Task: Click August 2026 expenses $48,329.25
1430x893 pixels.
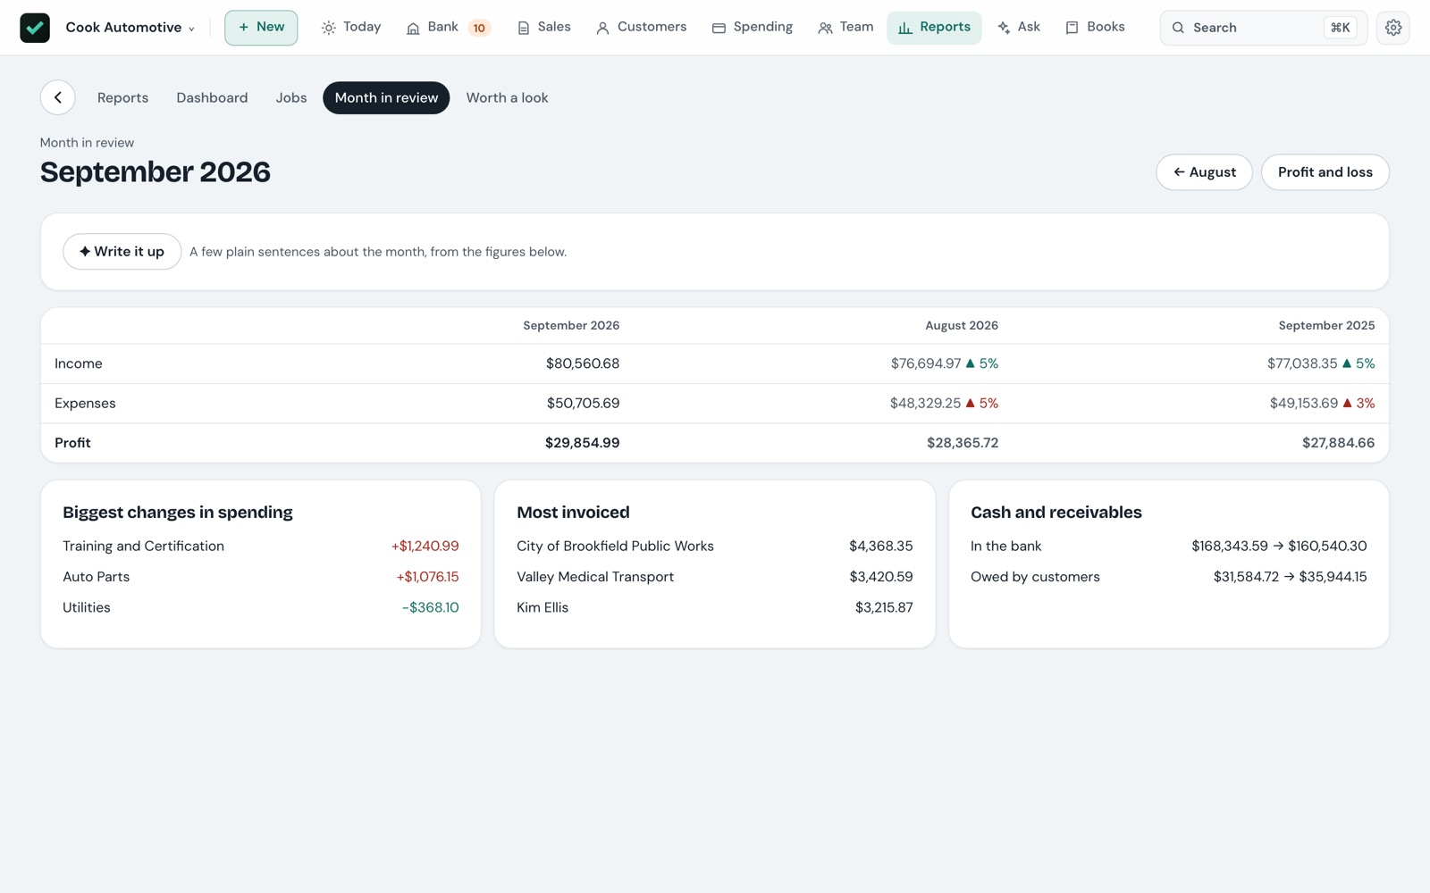Action: 925,404
